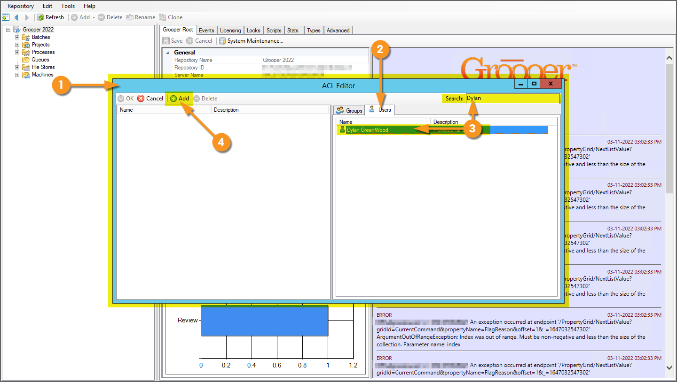Click the error log scrollbar up arrow
677x382 pixels.
click(x=669, y=58)
